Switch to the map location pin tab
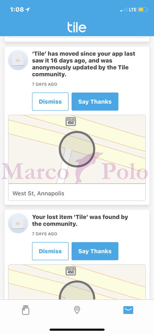 point(77,310)
